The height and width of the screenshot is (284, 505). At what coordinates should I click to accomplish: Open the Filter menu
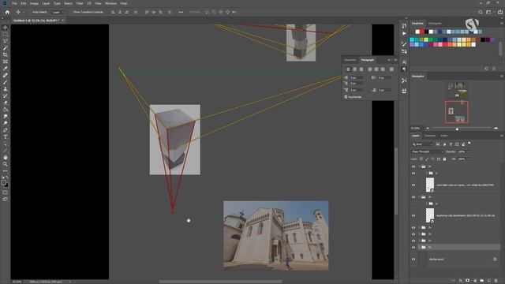(80, 3)
